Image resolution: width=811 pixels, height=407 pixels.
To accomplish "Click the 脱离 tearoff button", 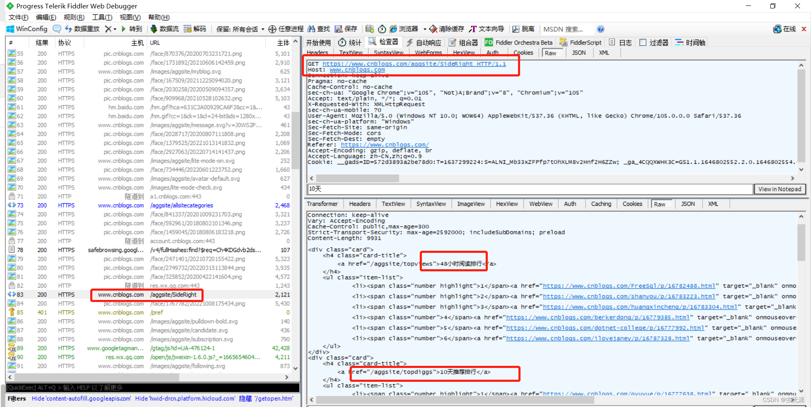I will click(x=523, y=29).
